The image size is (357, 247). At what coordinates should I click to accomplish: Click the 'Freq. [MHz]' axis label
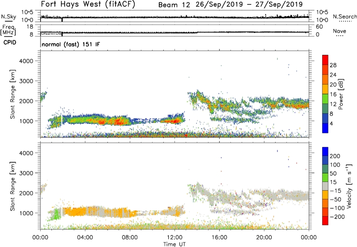pyautogui.click(x=8, y=30)
